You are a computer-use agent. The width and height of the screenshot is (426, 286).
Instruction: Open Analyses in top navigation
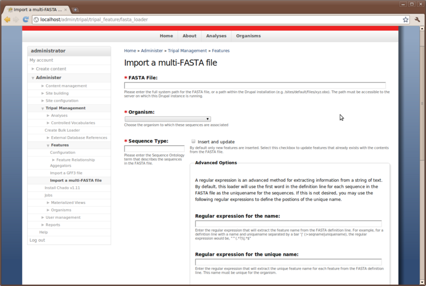pos(216,36)
